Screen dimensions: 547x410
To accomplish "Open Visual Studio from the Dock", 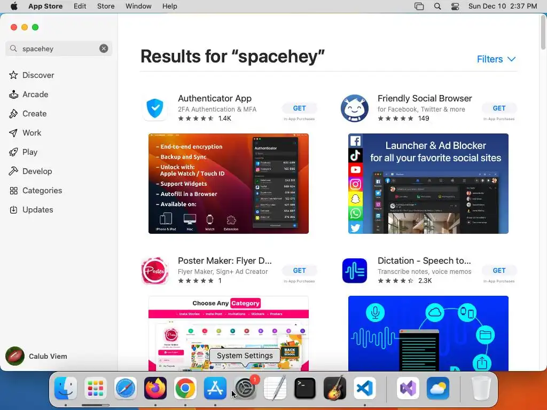I will 408,388.
